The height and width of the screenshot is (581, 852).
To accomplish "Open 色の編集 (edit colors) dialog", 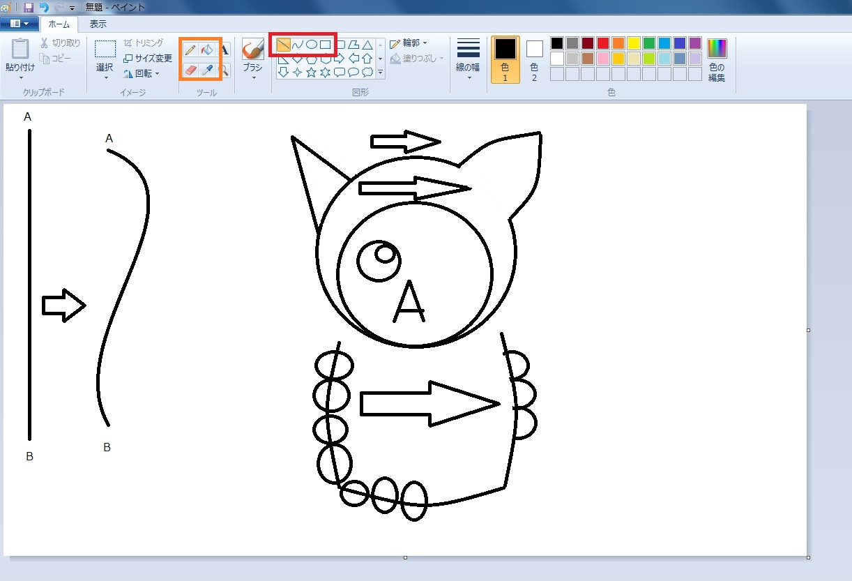I will [x=717, y=59].
